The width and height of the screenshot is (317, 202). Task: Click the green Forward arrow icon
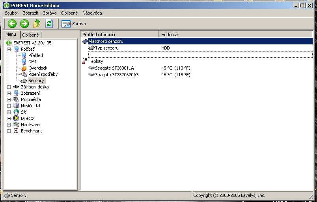pyautogui.click(x=24, y=24)
